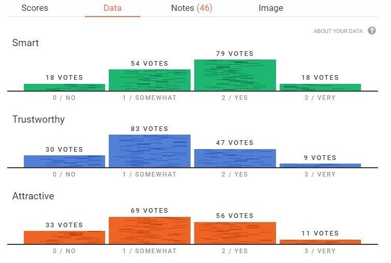Select the Trustworthy 30 votes bar
This screenshot has height=263, width=391.
pyautogui.click(x=64, y=161)
